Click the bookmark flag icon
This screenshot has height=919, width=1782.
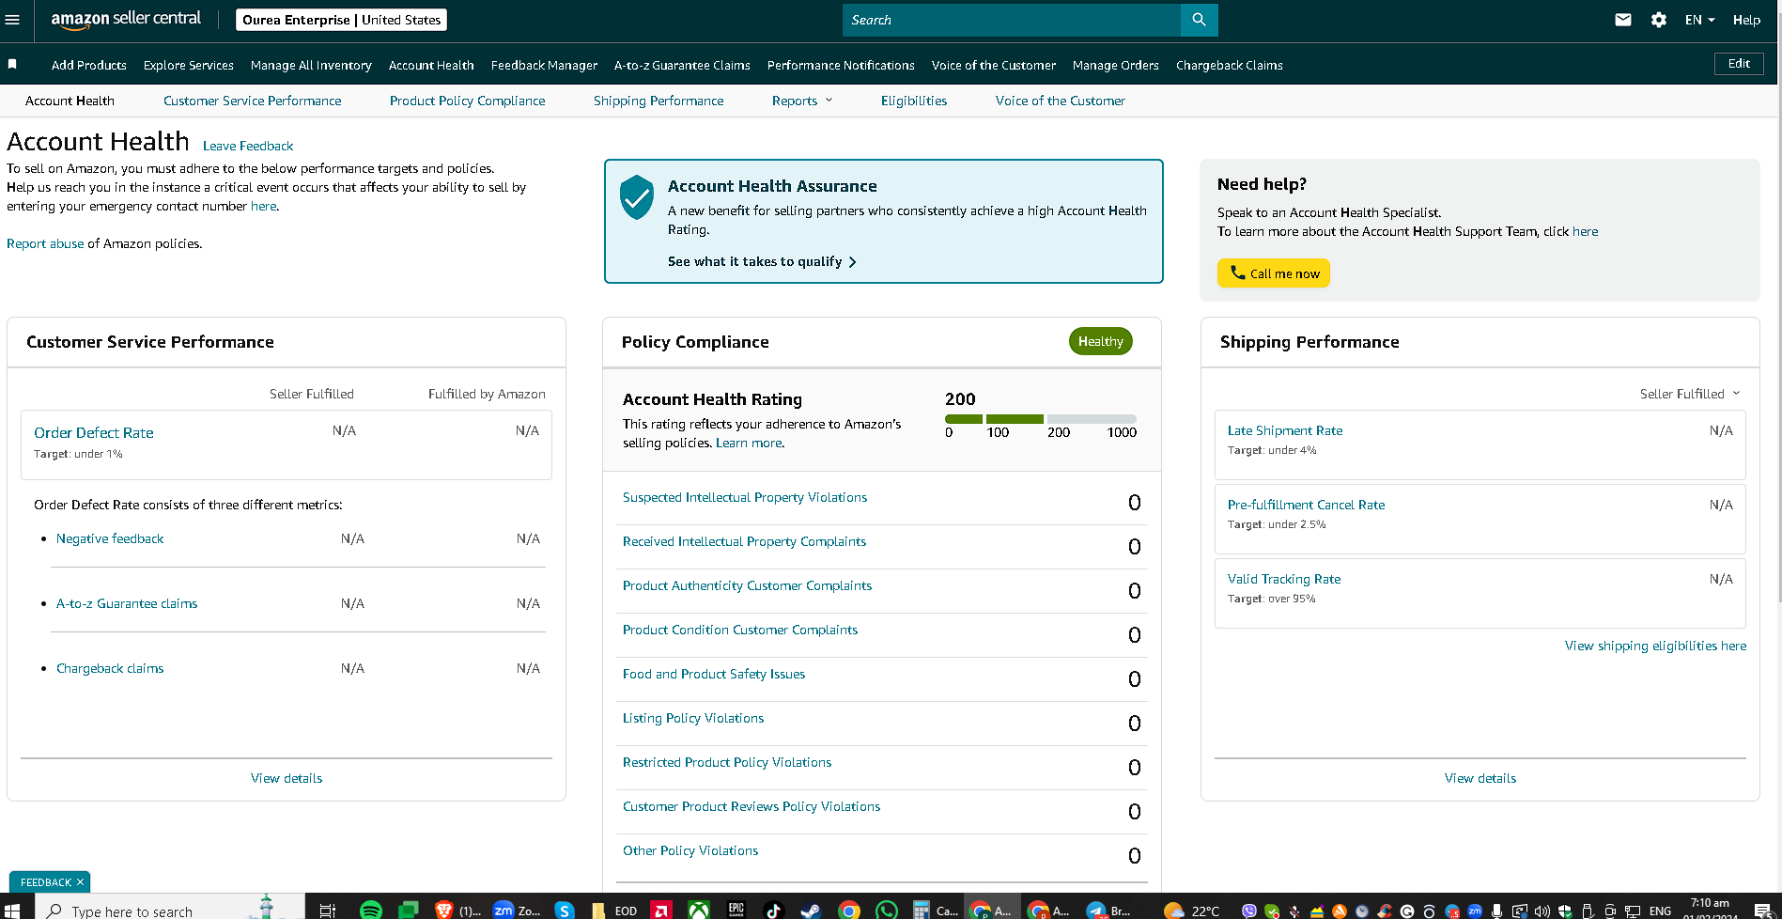pos(12,64)
